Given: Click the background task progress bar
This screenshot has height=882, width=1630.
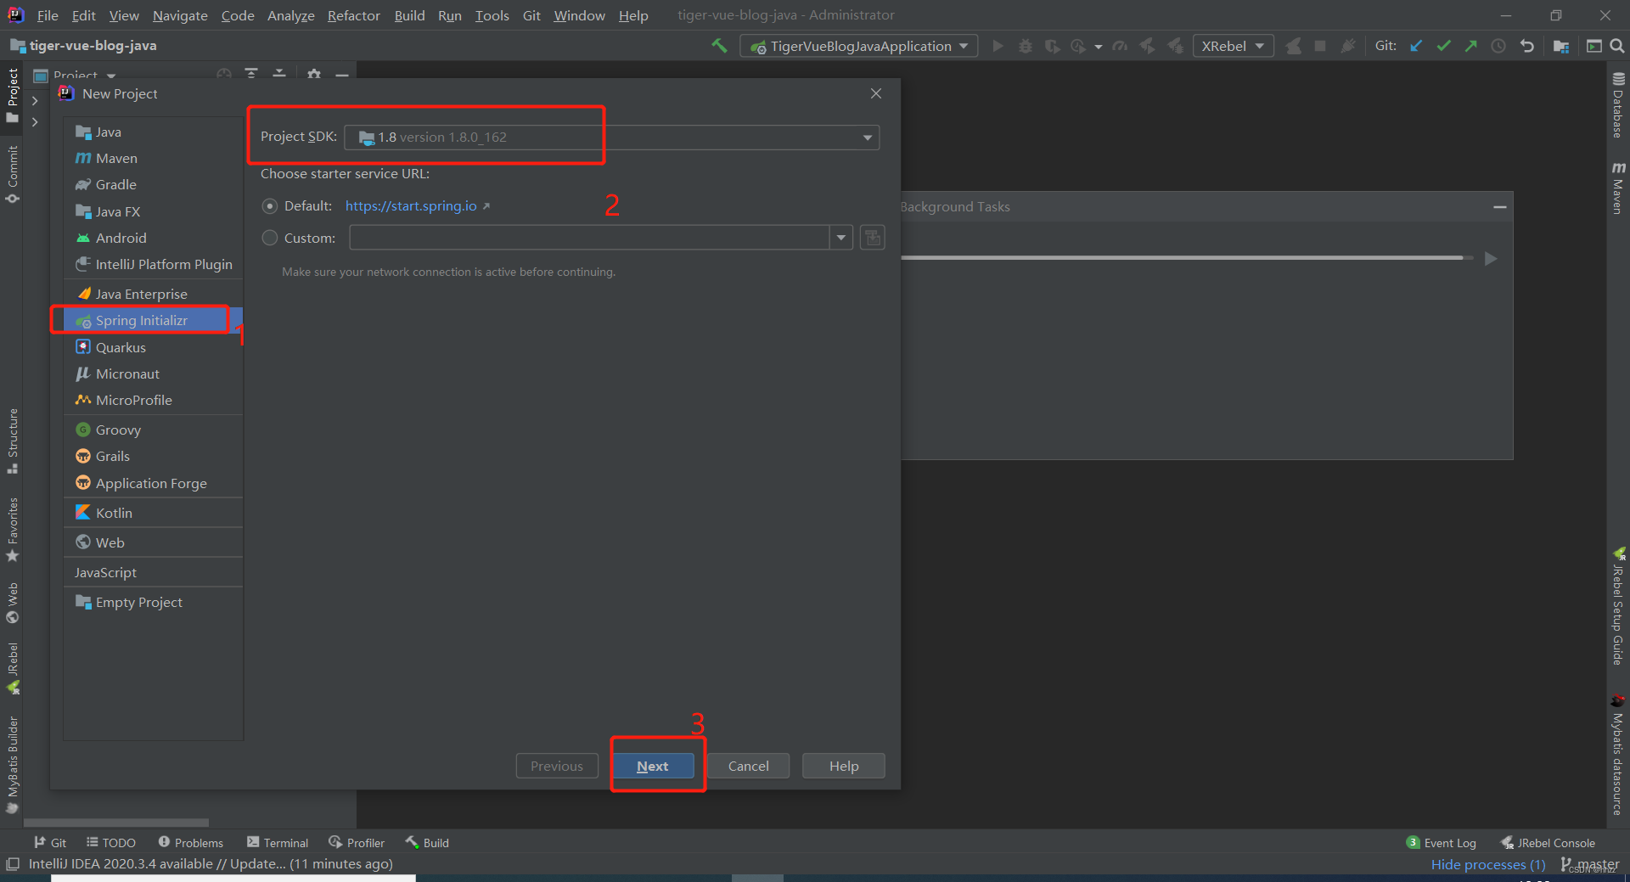Looking at the screenshot, I should (x=1186, y=257).
